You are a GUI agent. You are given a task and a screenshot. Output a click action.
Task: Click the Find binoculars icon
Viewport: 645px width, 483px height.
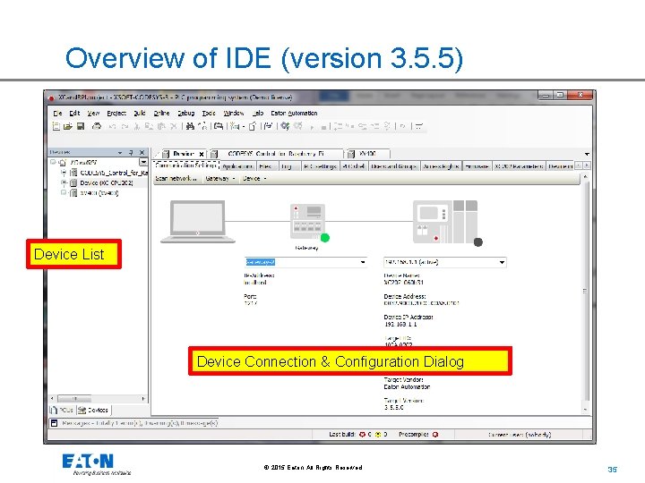click(190, 126)
